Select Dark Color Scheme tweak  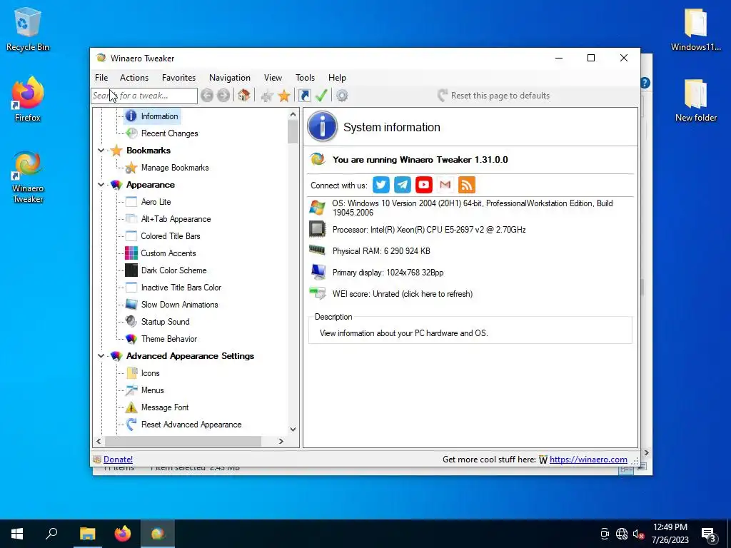coord(173,270)
